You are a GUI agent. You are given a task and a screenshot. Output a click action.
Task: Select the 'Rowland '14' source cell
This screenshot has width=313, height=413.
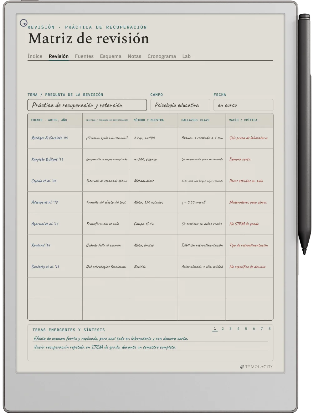(55, 245)
